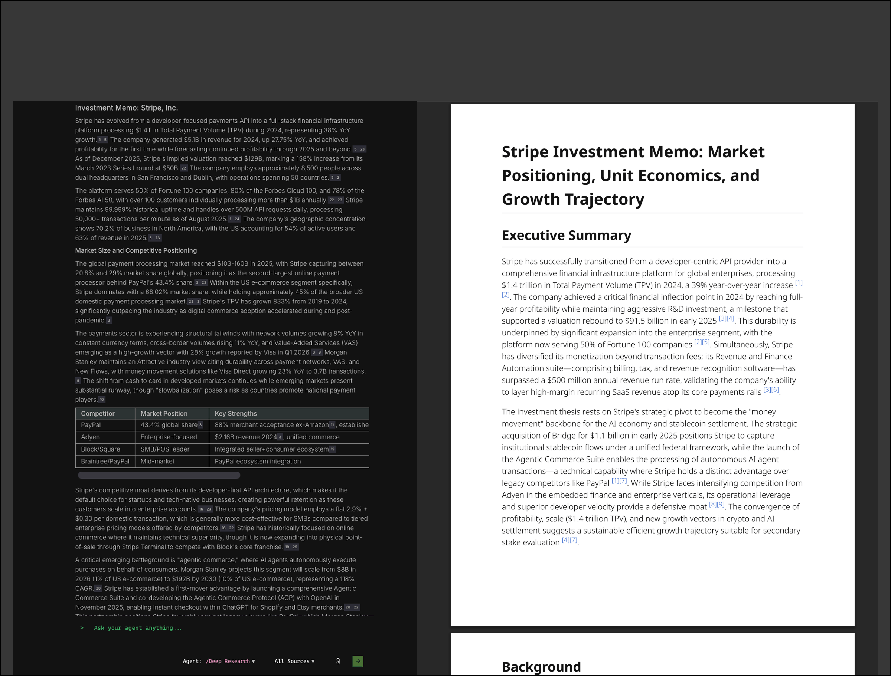Open reference [1] after 'year-over-year increase'
This screenshot has height=676, width=891.
tap(798, 283)
